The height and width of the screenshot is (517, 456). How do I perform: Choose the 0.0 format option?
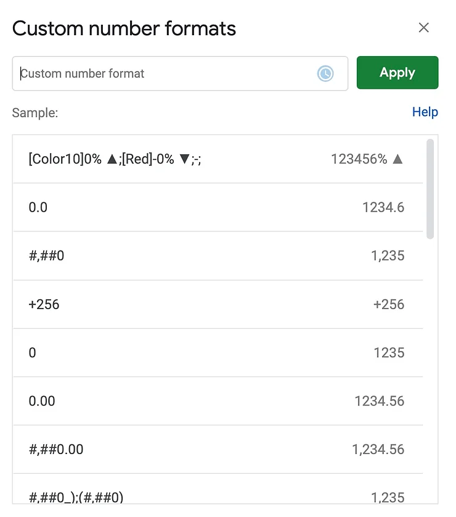[x=38, y=207]
